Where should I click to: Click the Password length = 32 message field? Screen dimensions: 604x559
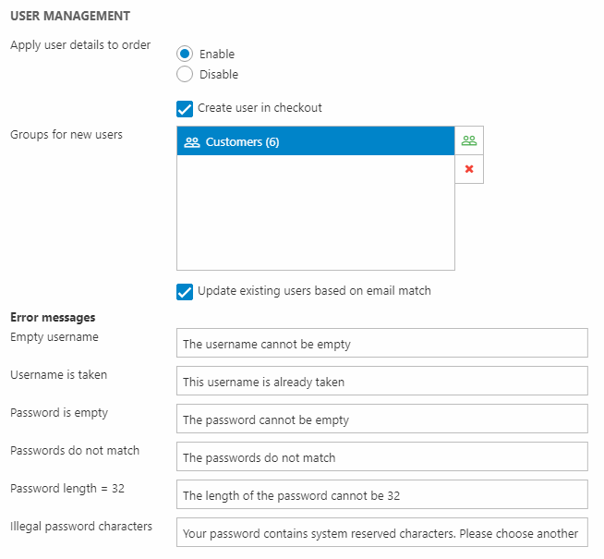pos(381,495)
